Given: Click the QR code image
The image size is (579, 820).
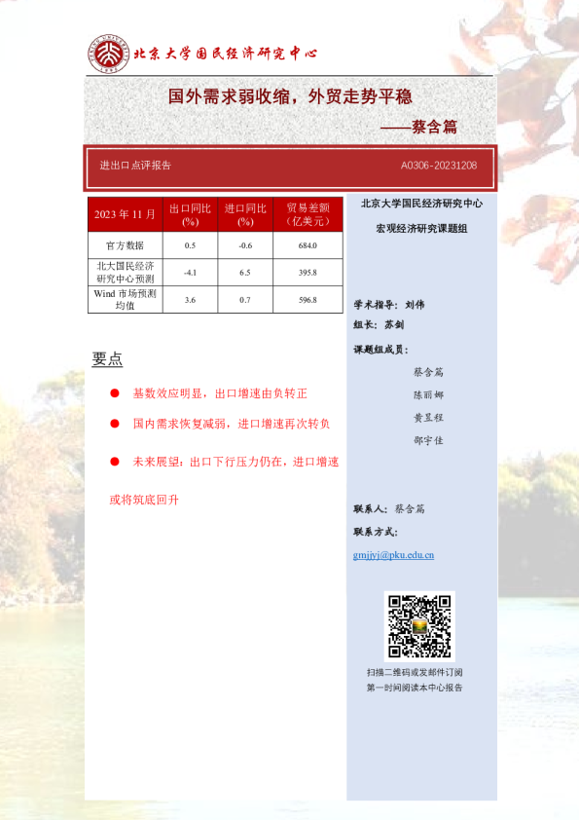Looking at the screenshot, I should point(419,626).
